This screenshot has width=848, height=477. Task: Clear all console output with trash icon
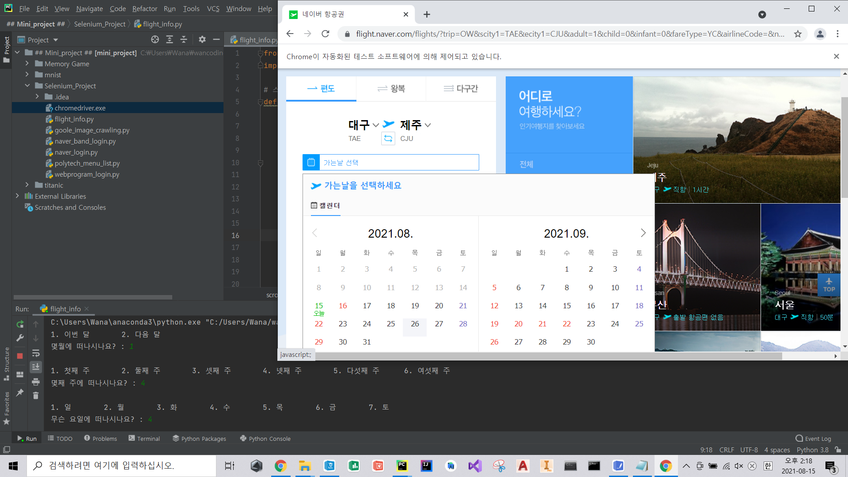[36, 395]
